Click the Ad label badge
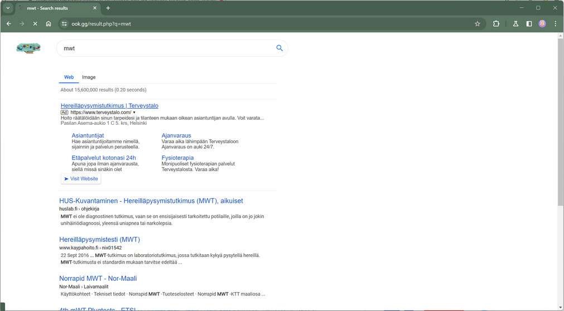 click(x=64, y=113)
